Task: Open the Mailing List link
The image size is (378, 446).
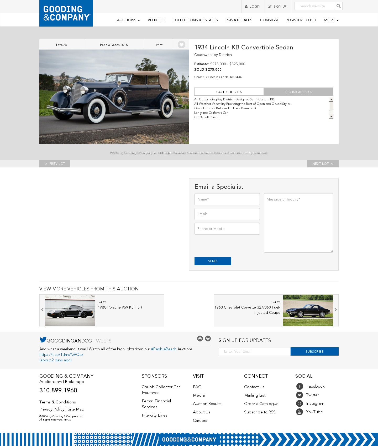Action: (255, 395)
